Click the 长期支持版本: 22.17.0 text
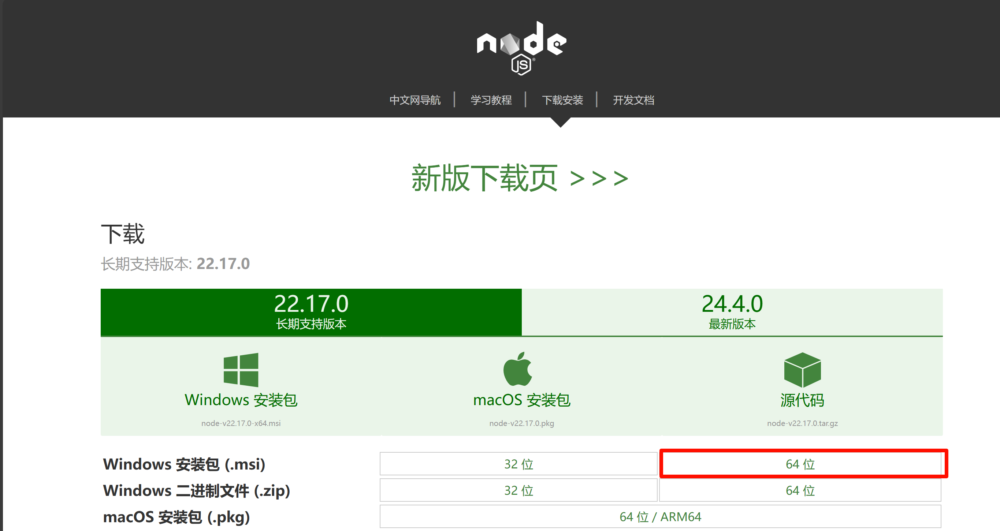This screenshot has height=531, width=1000. coord(175,264)
